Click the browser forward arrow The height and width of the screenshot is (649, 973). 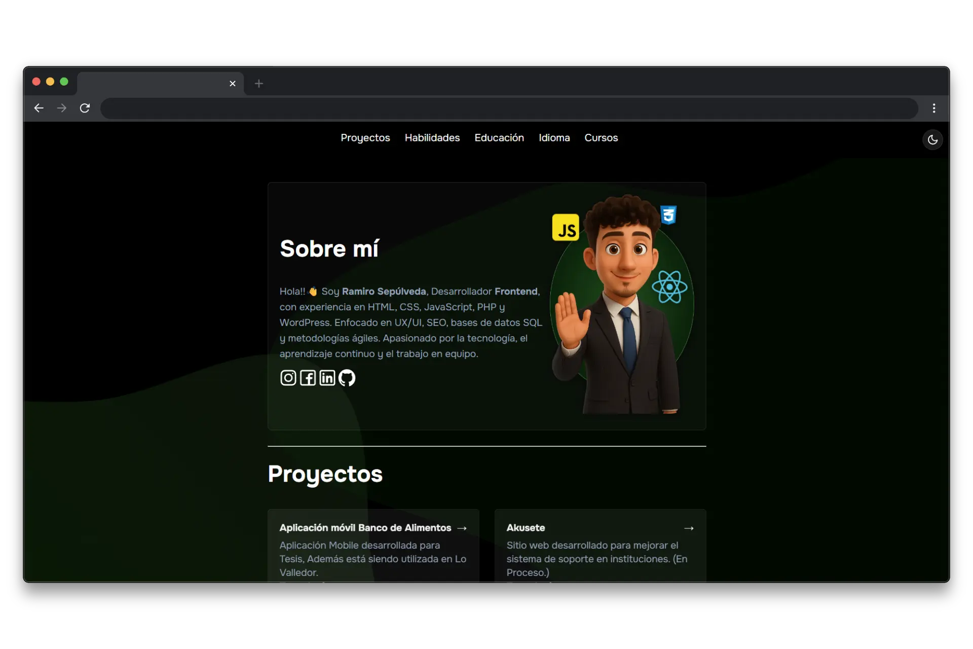click(x=61, y=108)
